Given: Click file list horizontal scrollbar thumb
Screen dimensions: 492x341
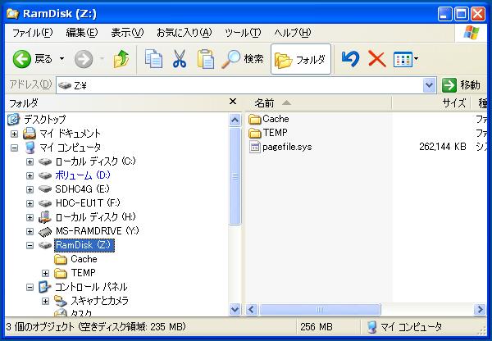Looking at the screenshot, I should pyautogui.click(x=320, y=310).
